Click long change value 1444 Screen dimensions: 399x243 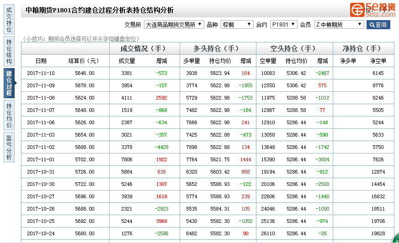tap(245, 159)
